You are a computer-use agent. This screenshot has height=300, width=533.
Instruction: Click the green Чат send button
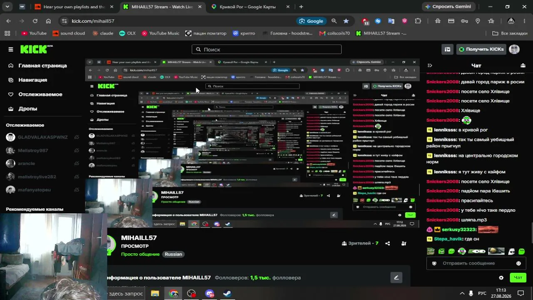tap(518, 277)
